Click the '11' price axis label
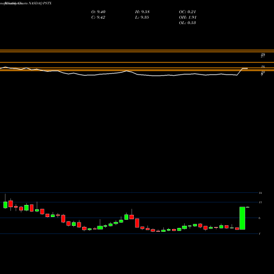This screenshot has height=274, width=274. [x=260, y=202]
